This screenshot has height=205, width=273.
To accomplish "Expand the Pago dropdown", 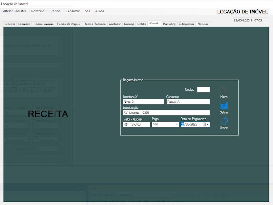I will click(176, 124).
